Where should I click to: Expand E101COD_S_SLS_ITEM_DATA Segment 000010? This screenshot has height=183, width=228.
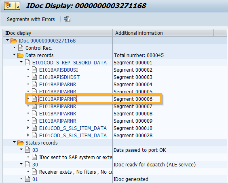coord(28,128)
